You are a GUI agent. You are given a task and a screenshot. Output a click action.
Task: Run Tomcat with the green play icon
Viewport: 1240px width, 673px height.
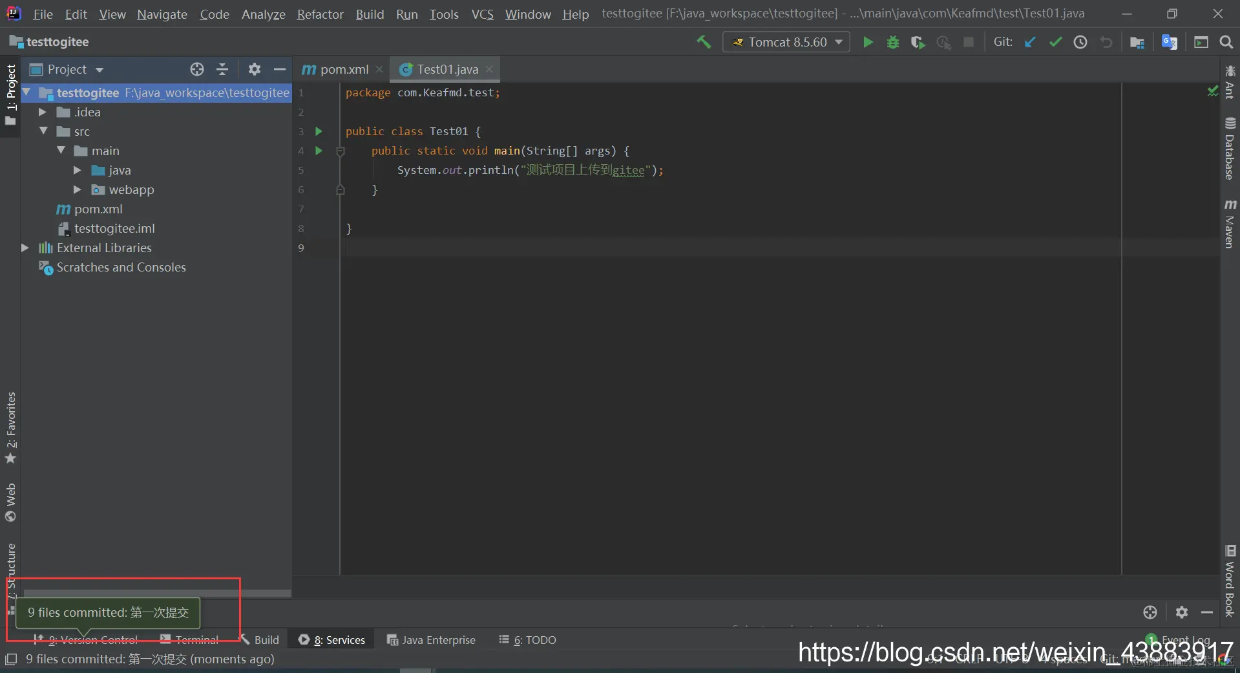pyautogui.click(x=868, y=42)
